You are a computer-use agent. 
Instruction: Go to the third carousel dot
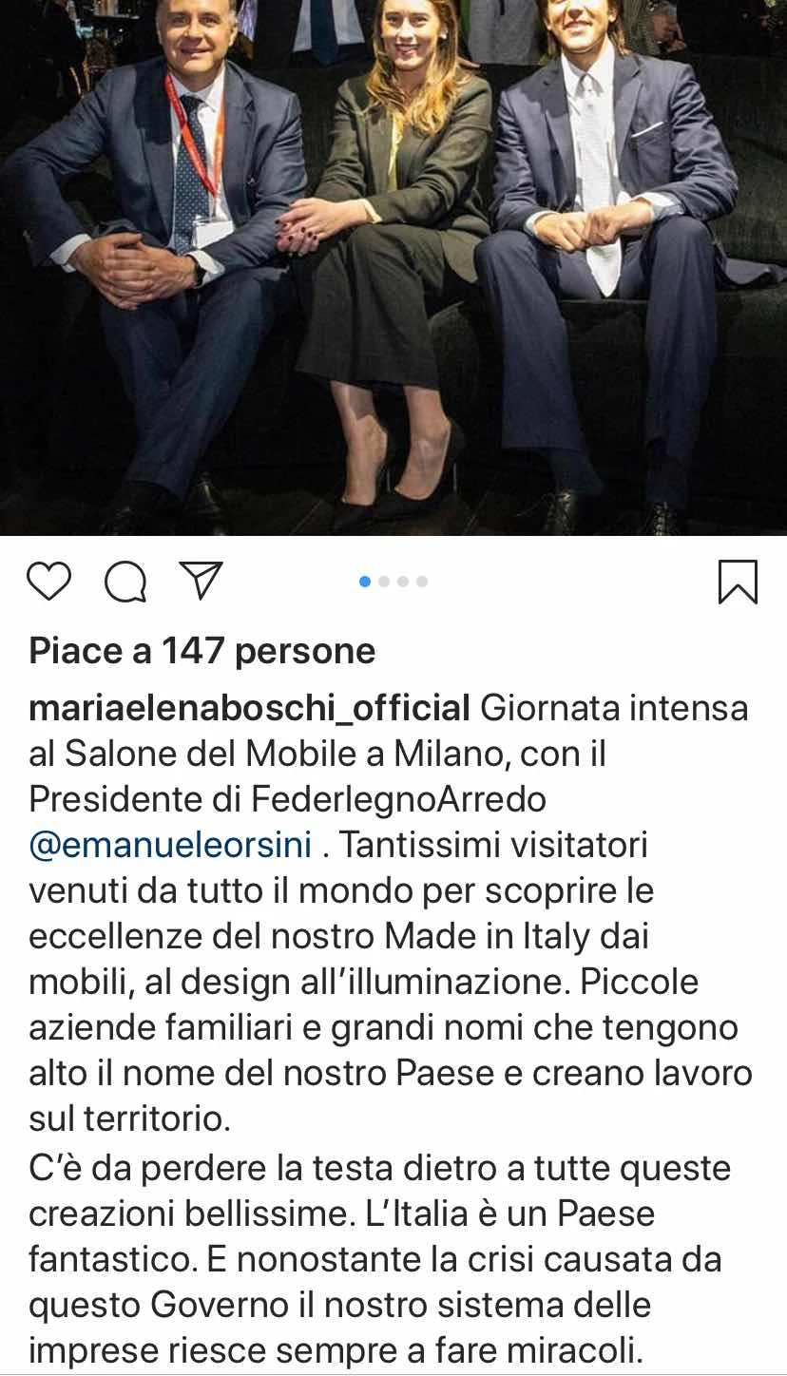click(x=403, y=582)
